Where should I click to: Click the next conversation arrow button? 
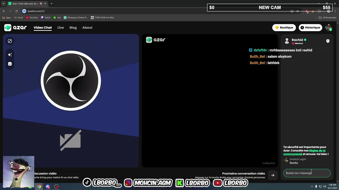coord(273,175)
